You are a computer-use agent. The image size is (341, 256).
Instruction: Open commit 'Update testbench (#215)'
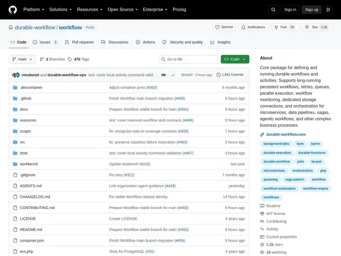129,164
